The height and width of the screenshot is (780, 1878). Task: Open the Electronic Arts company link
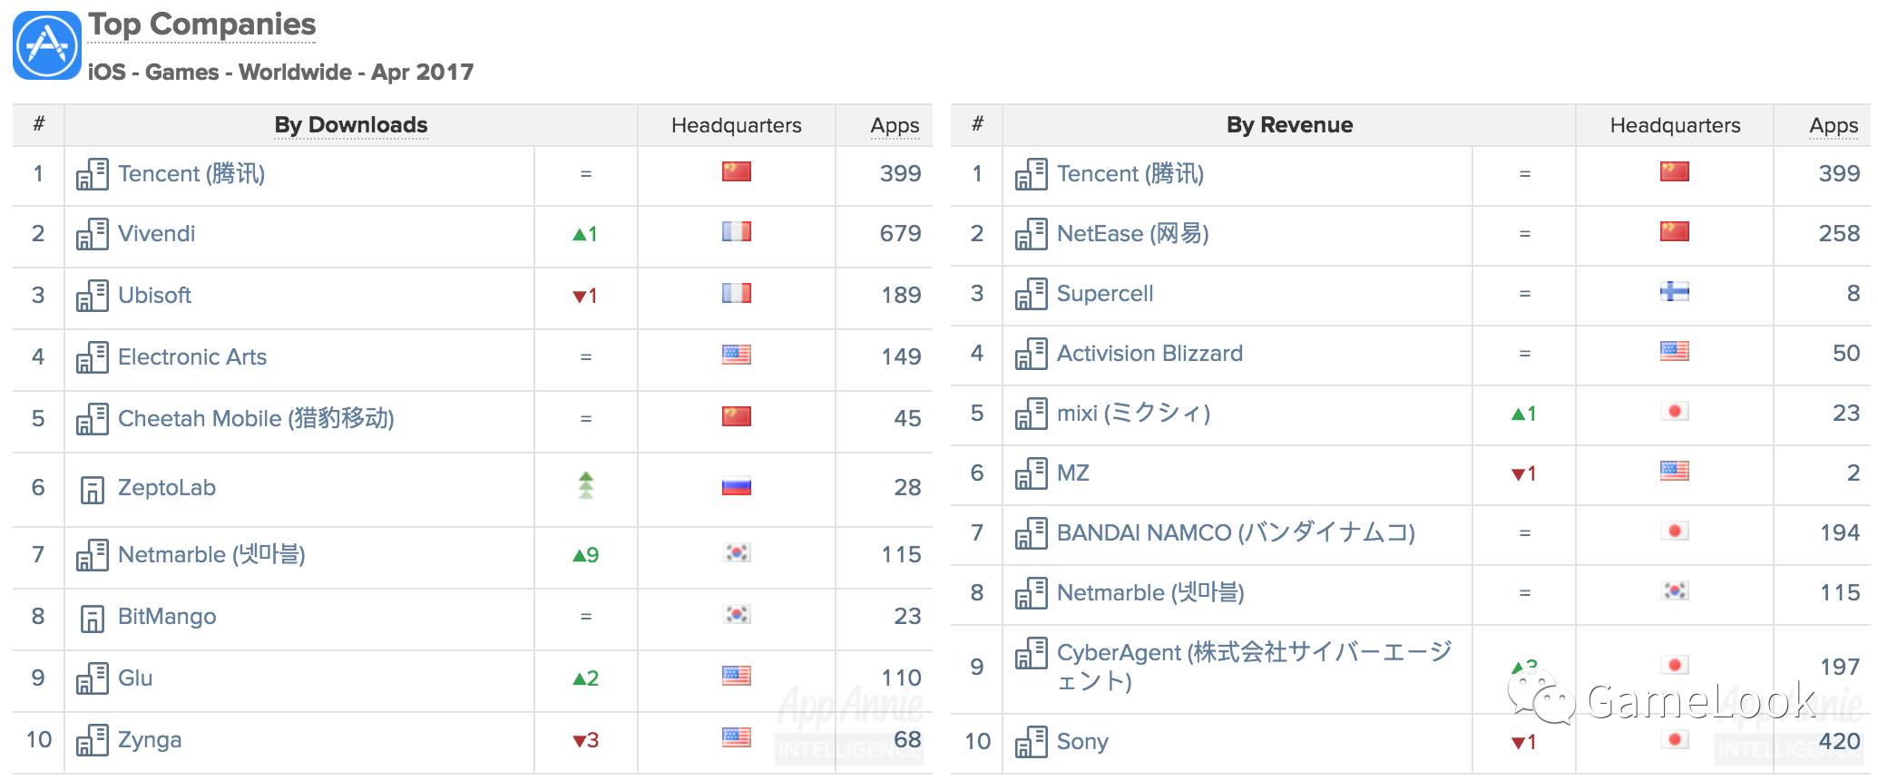coord(192,357)
